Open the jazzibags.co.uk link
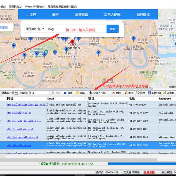Screen dimensions: 176x176 pyautogui.click(x=20, y=129)
